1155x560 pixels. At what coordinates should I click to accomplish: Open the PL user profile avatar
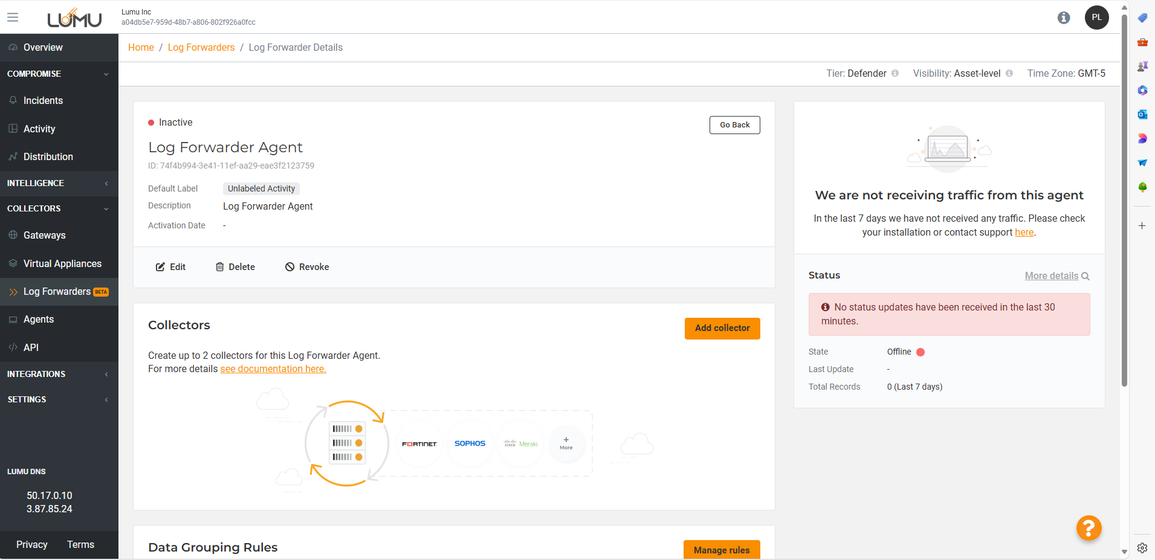click(x=1096, y=18)
